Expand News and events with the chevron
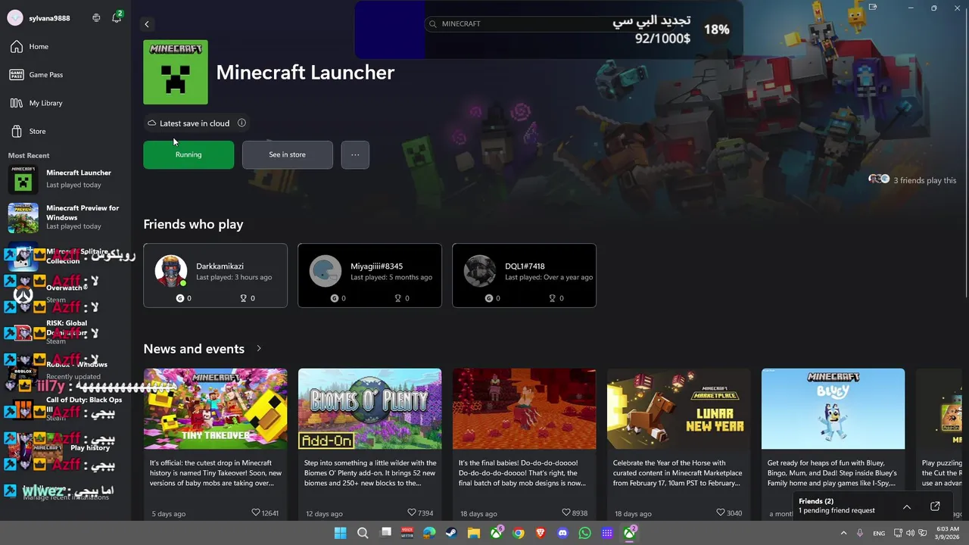This screenshot has width=969, height=545. (259, 349)
